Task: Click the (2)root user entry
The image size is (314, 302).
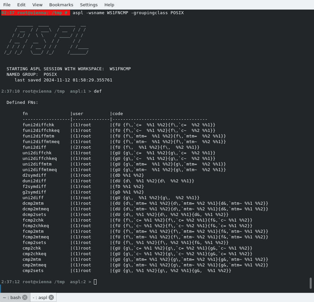Action: (x=82, y=147)
